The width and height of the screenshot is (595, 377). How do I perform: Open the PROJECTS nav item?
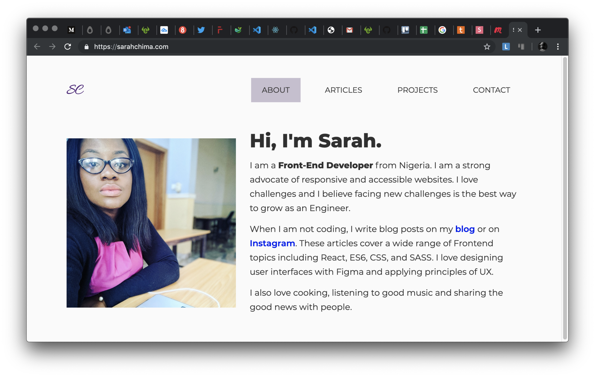[417, 90]
